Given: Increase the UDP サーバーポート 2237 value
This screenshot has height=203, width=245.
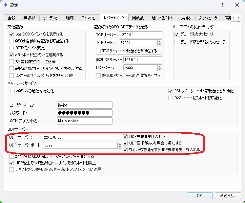Looking at the screenshot, I should pyautogui.click(x=119, y=144).
